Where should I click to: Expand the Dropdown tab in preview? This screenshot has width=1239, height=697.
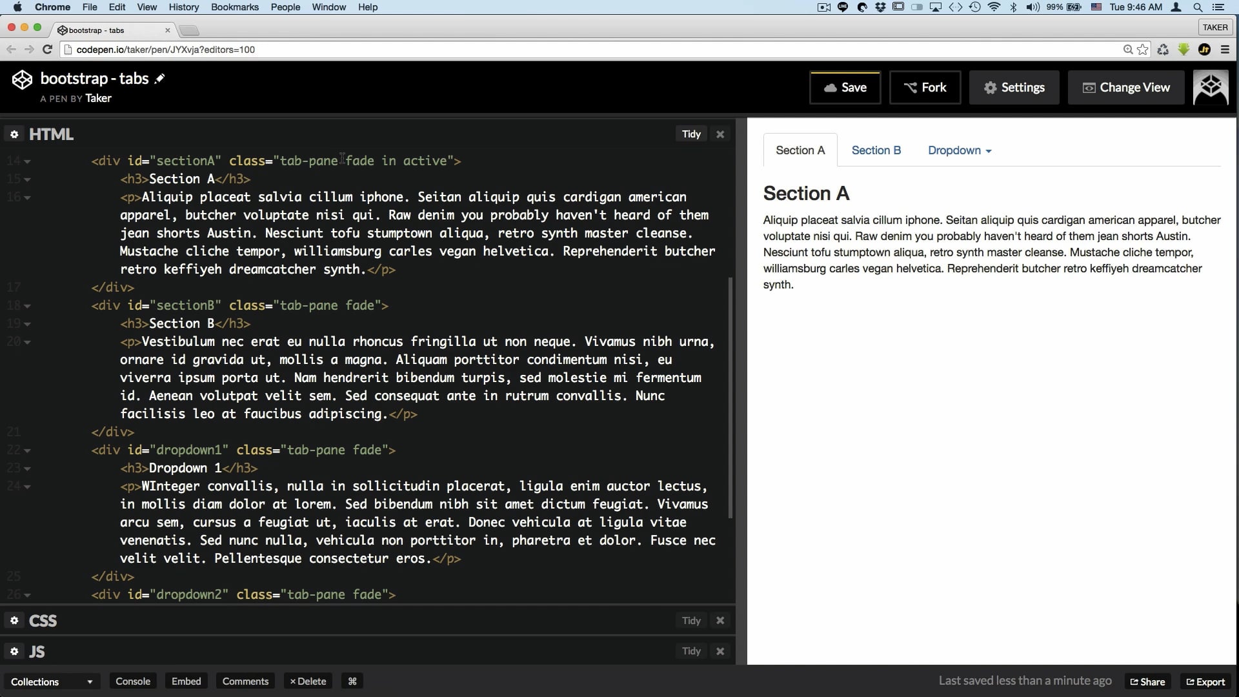point(959,150)
